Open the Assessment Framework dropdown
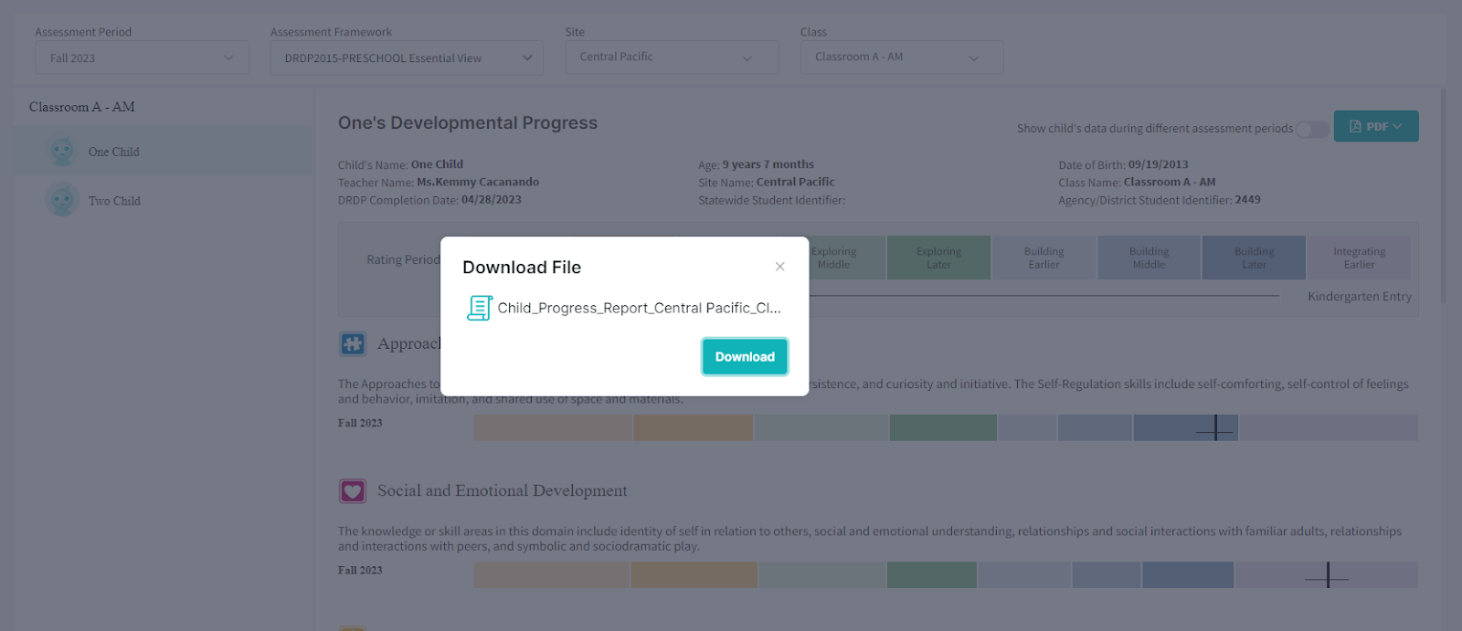The width and height of the screenshot is (1462, 631). [x=407, y=58]
